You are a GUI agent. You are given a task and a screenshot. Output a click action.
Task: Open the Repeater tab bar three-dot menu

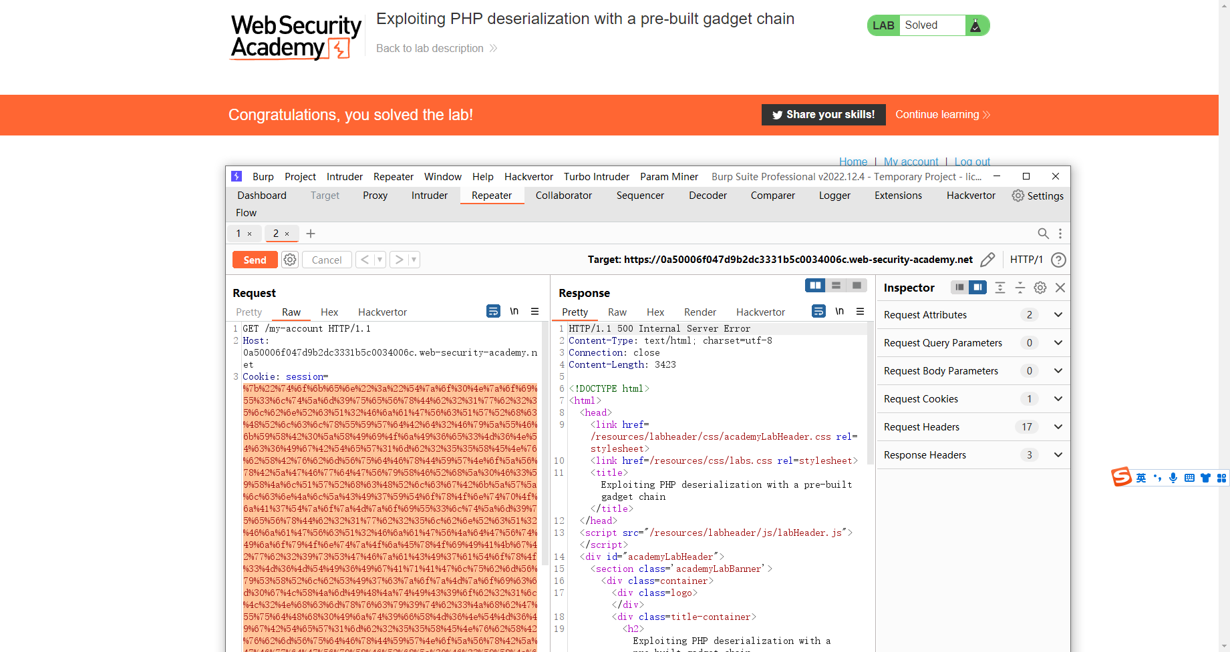(1060, 234)
